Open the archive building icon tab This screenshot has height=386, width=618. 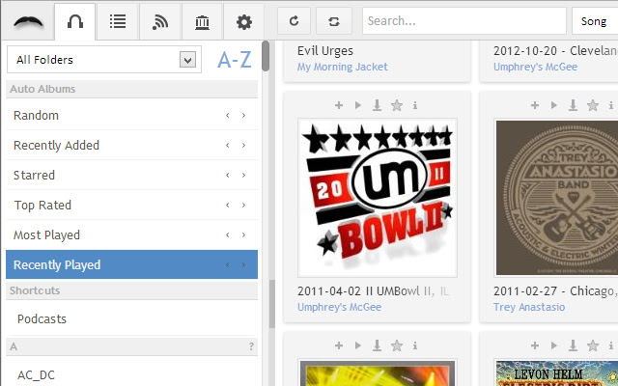click(x=202, y=22)
